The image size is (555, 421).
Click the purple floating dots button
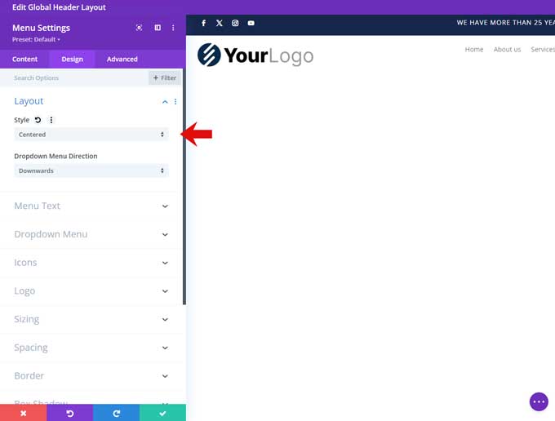click(539, 401)
